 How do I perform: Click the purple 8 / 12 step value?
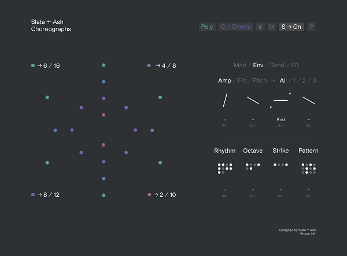pos(51,195)
